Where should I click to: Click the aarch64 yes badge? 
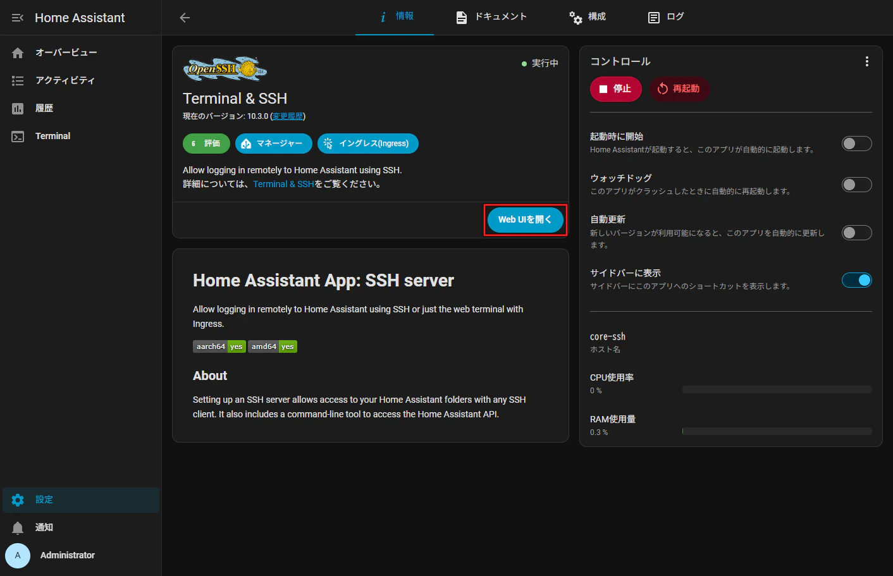click(x=219, y=346)
